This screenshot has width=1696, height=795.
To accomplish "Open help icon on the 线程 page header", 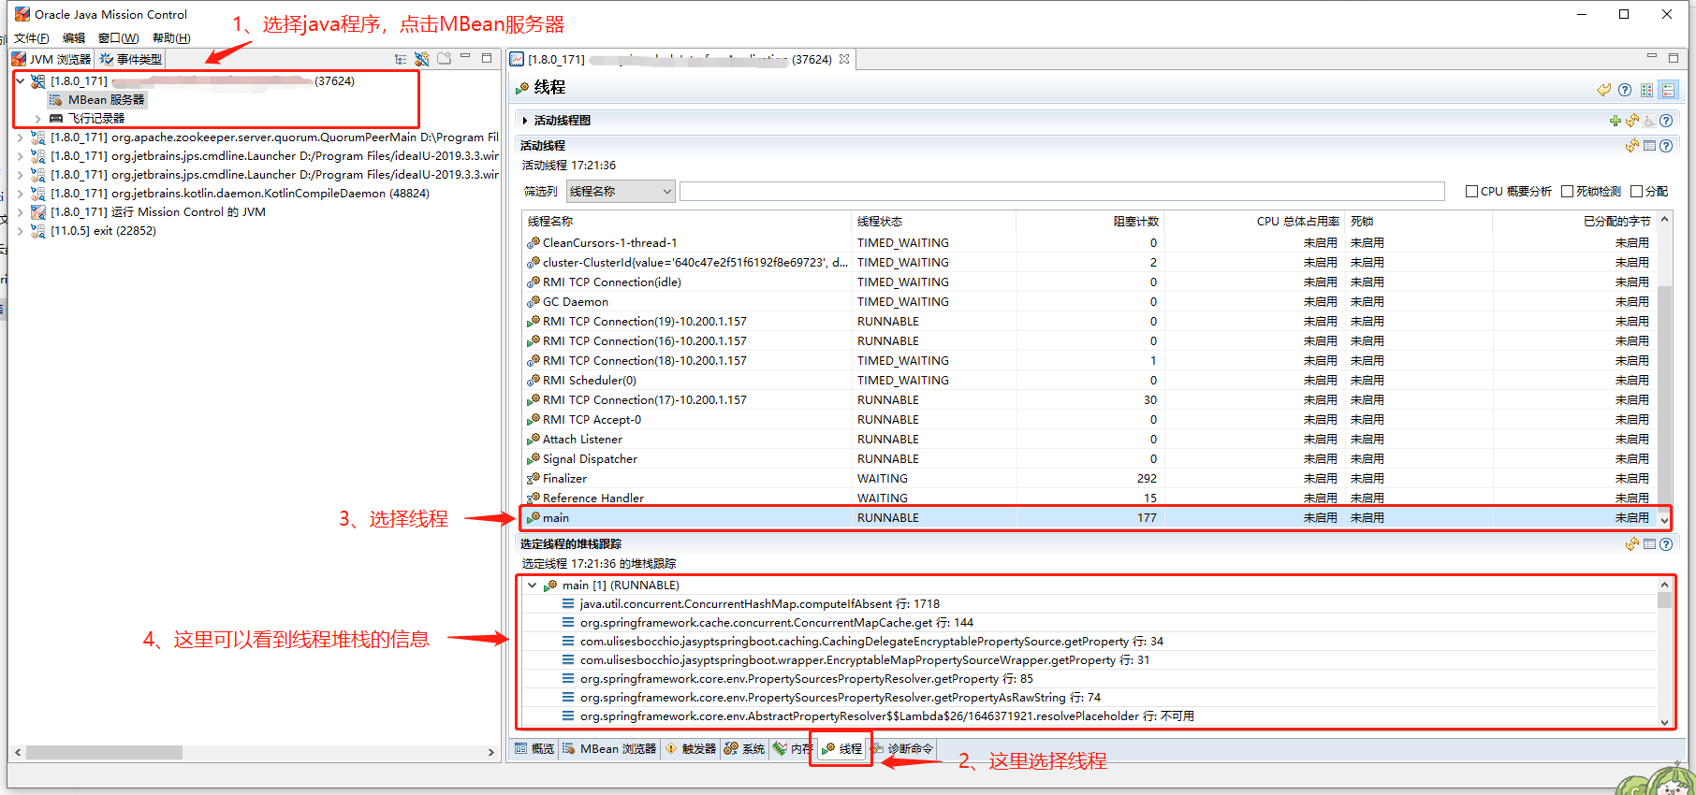I will (x=1625, y=90).
